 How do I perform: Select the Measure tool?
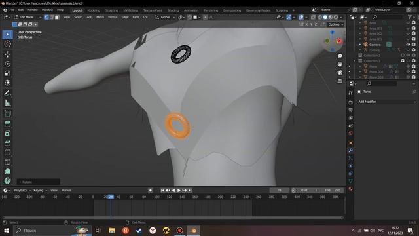[7, 103]
